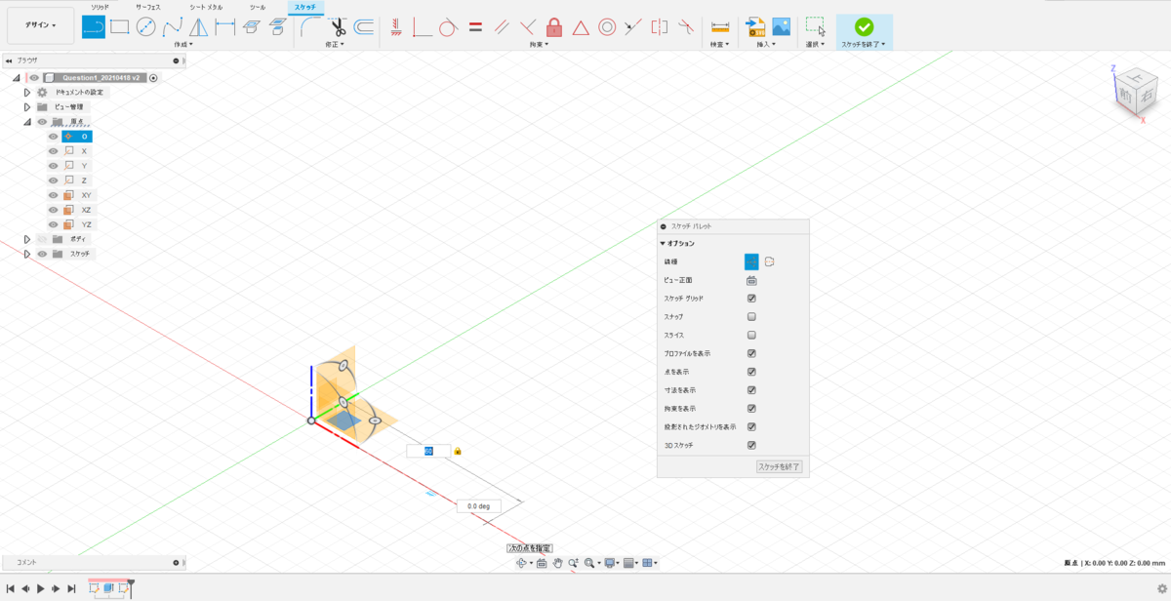Switch to the ツール tab

(257, 6)
